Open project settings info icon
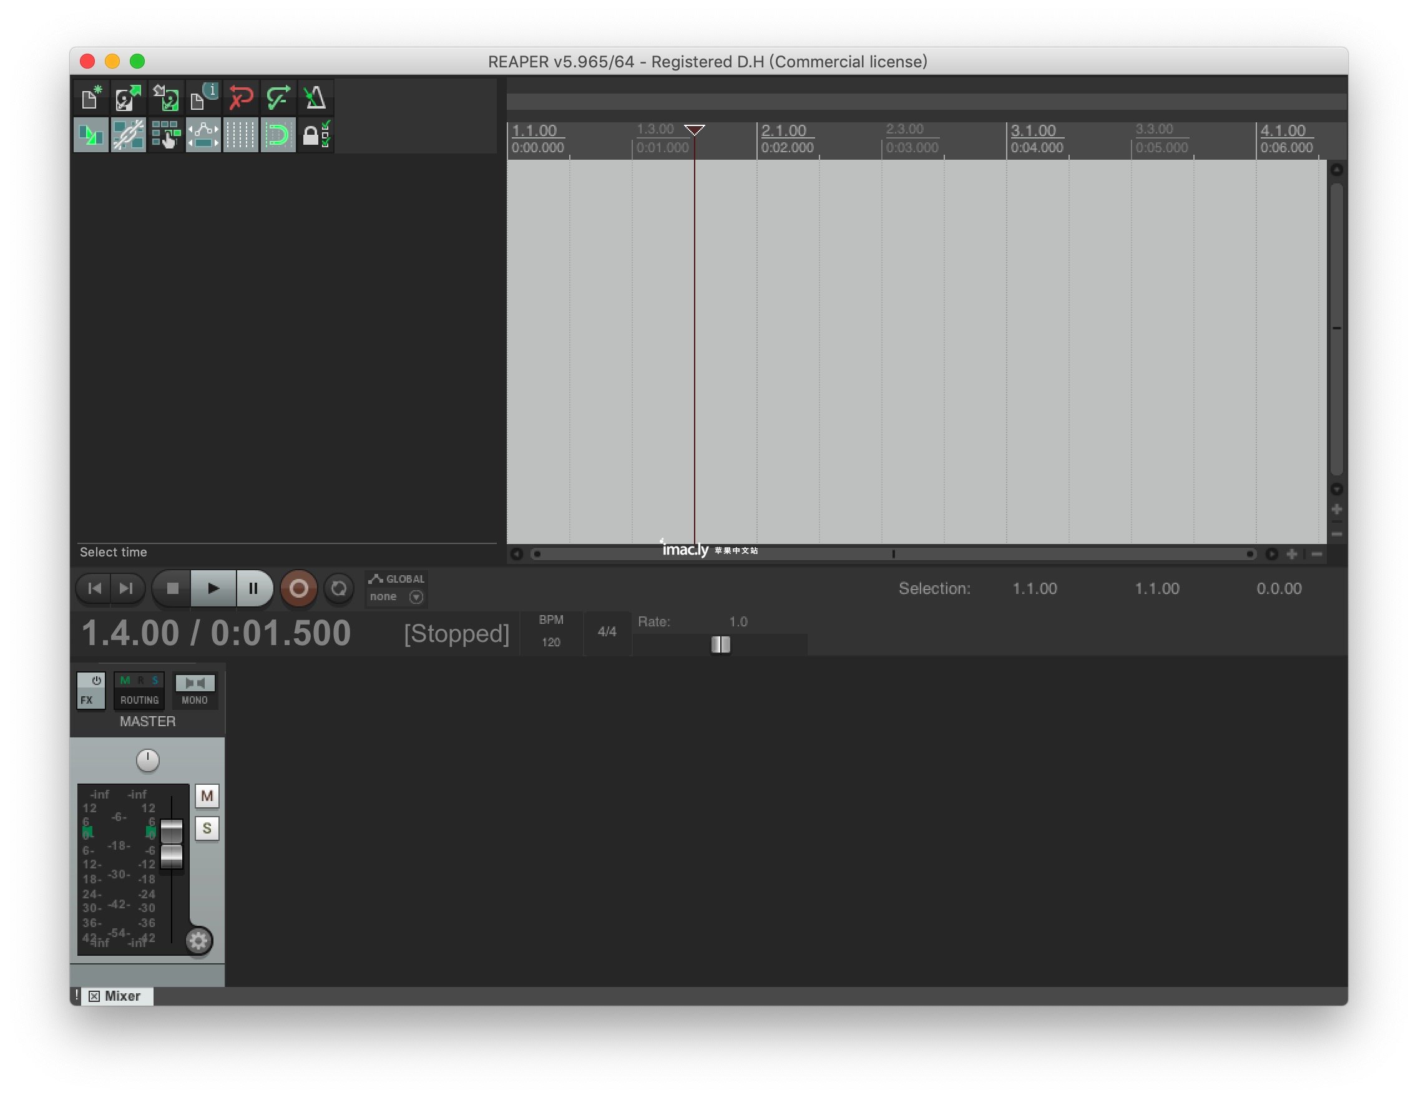The width and height of the screenshot is (1418, 1098). pos(203,98)
